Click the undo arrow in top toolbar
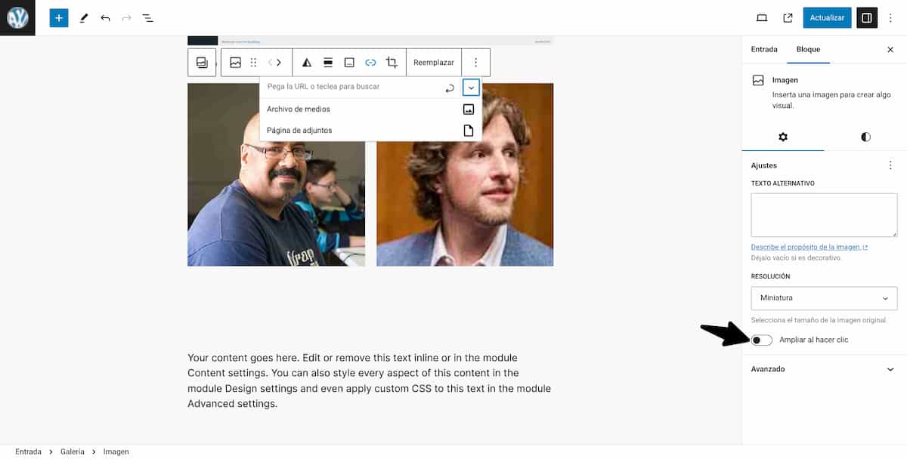Screen dimensions: 907x459 click(x=105, y=18)
